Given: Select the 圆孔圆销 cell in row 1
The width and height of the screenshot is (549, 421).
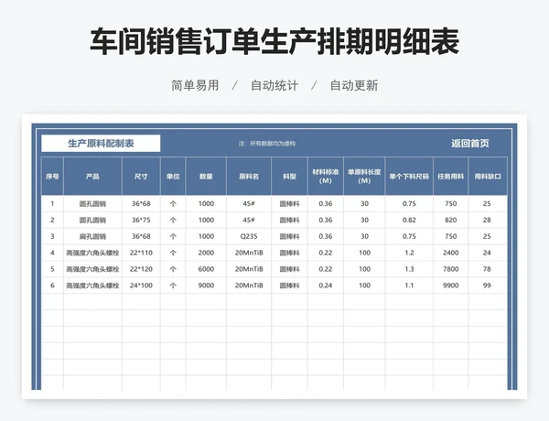Looking at the screenshot, I should (92, 203).
